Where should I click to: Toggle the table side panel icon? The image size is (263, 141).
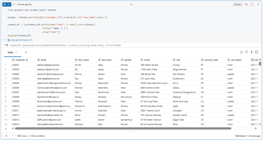click(x=257, y=52)
